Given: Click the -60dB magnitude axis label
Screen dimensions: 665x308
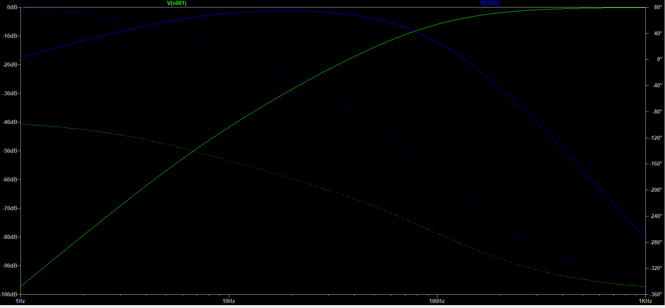Looking at the screenshot, I should [10, 180].
